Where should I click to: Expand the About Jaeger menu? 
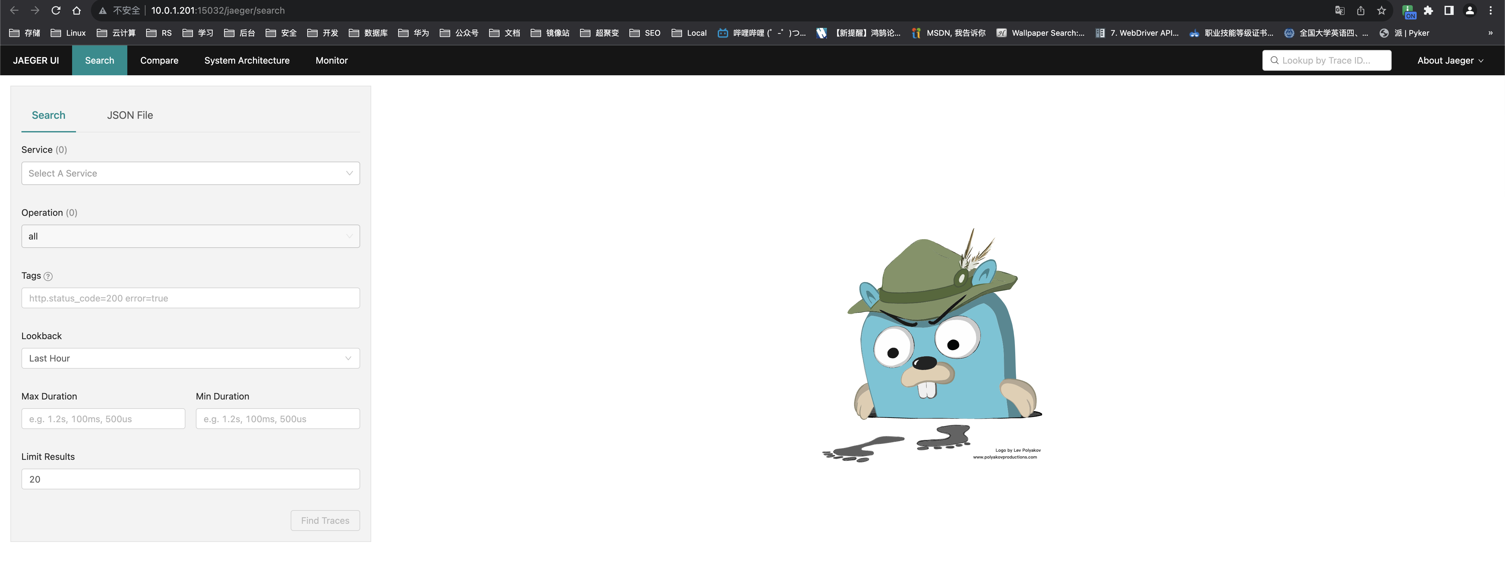pos(1450,60)
